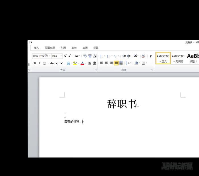Show paragraph marks icon

(x=151, y=56)
